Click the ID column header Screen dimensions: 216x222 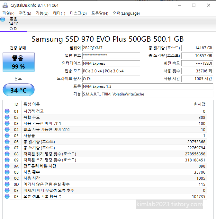16,104
